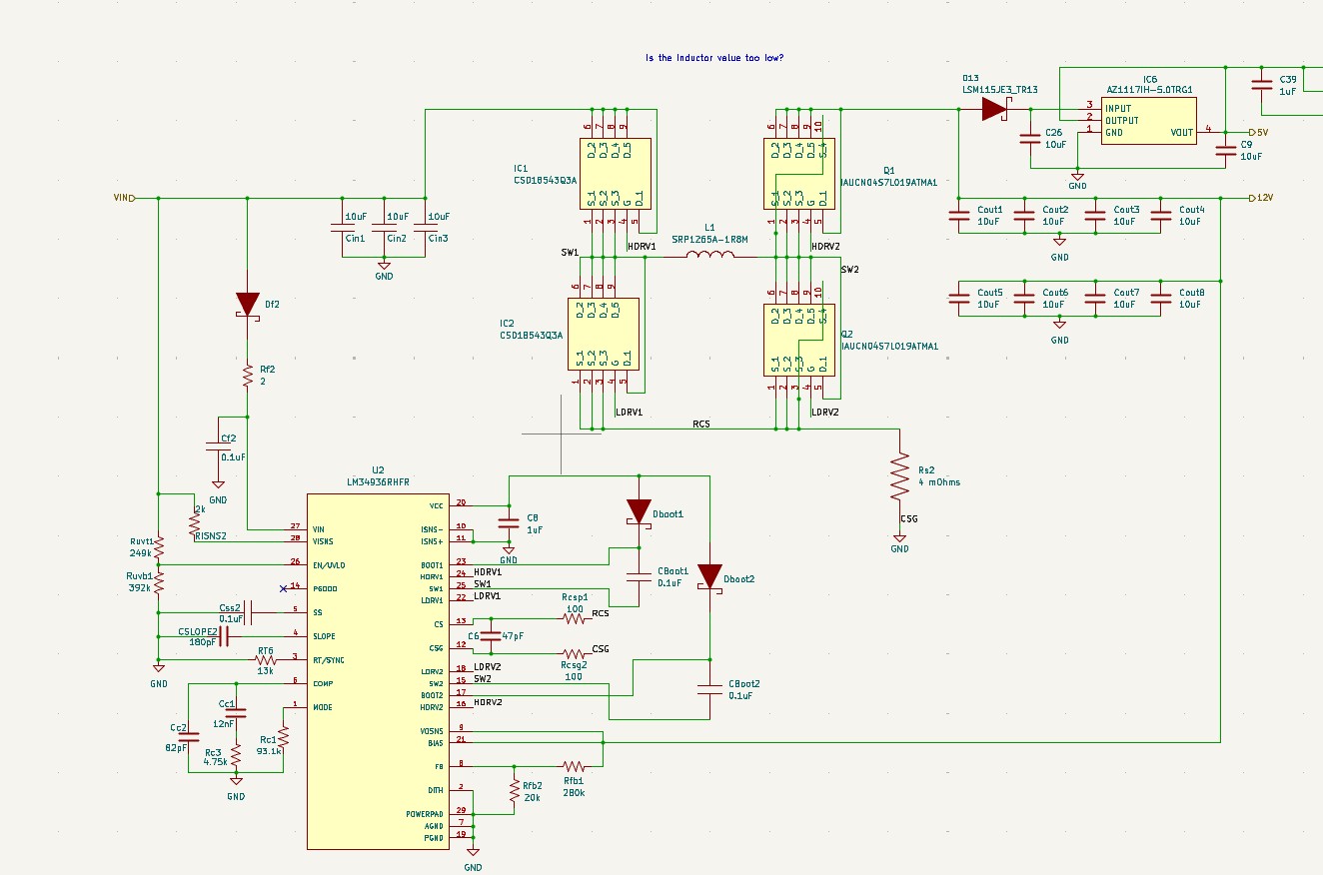
Task: Click the Cc2 82pF capacitor symbol
Action: pos(188,736)
